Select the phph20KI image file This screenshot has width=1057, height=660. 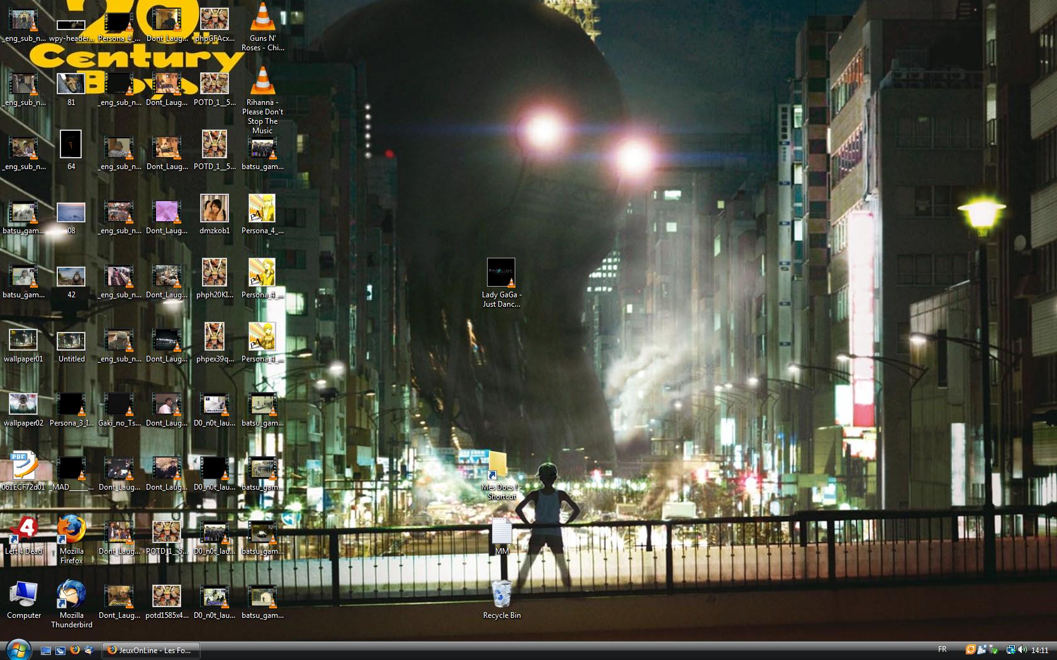[x=215, y=279]
